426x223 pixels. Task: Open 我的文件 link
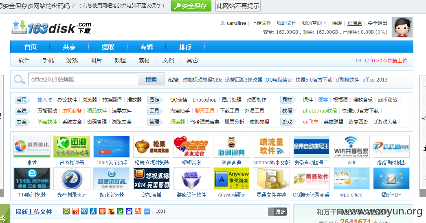287,23
